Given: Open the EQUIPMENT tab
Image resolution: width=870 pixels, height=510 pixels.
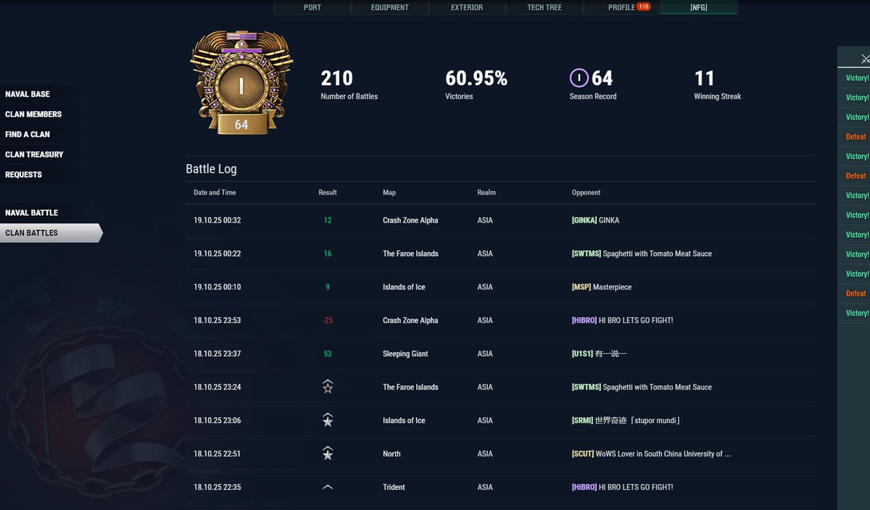Looking at the screenshot, I should pos(390,7).
